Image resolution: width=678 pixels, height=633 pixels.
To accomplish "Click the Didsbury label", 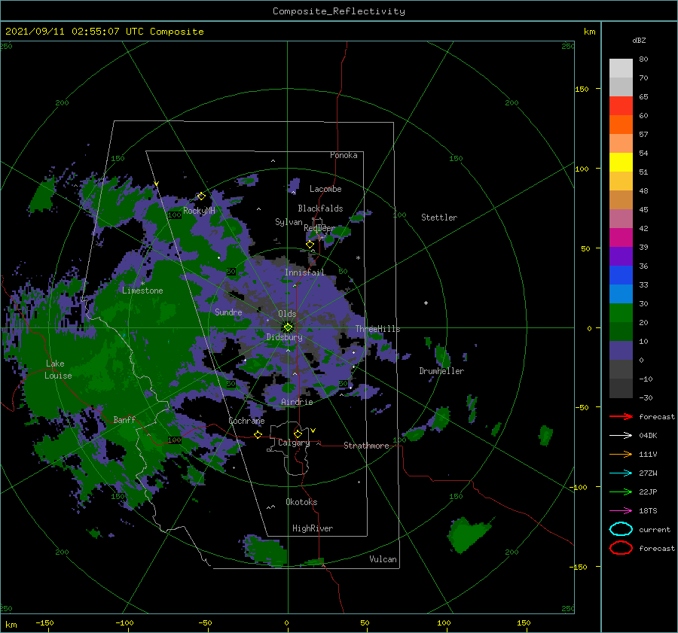I will click(x=285, y=337).
